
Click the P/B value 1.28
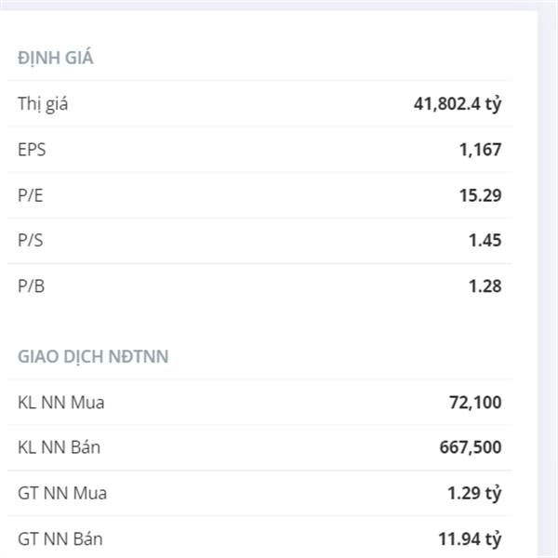[485, 286]
